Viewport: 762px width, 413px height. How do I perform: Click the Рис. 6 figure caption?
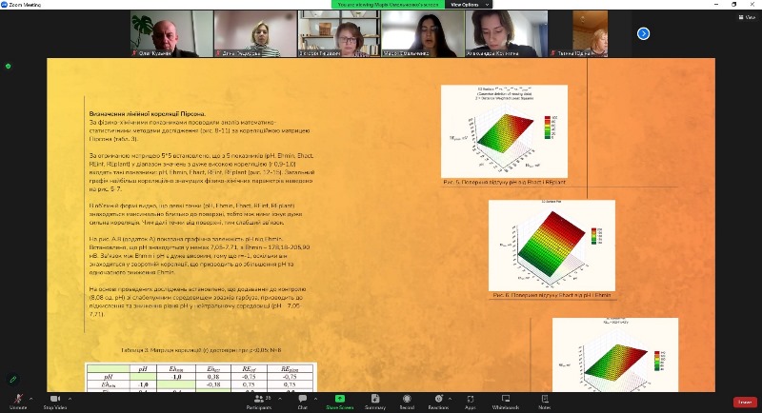[x=551, y=295]
